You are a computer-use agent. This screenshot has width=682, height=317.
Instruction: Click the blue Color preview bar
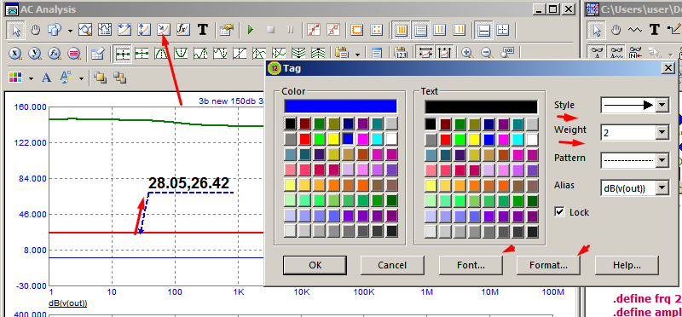point(340,107)
